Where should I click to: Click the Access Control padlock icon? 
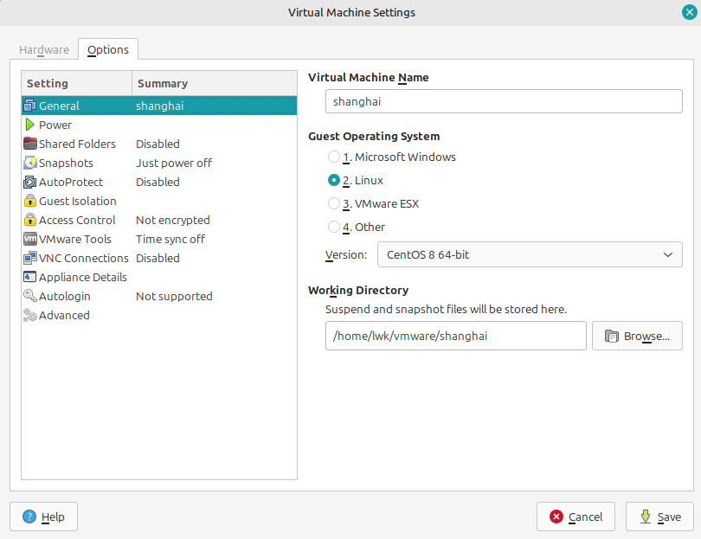click(x=30, y=220)
